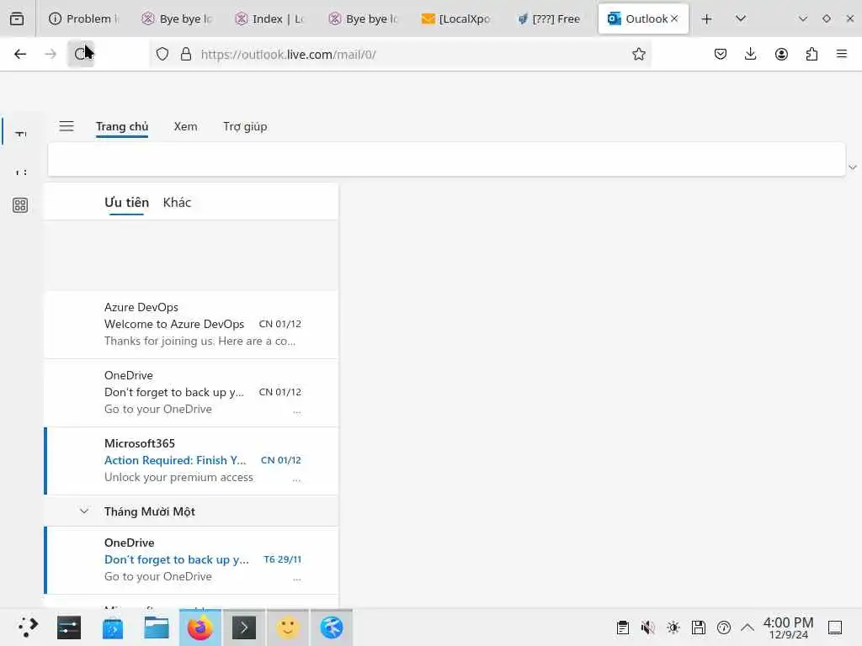Show the desktop button
This screenshot has width=862, height=646.
tap(835, 627)
